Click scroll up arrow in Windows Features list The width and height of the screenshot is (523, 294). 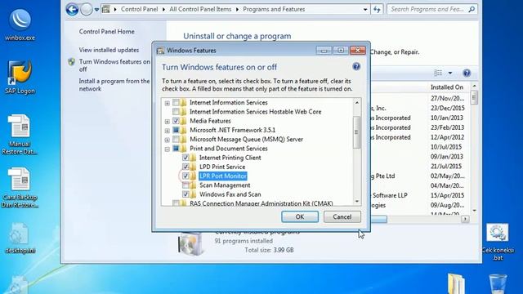(356, 103)
